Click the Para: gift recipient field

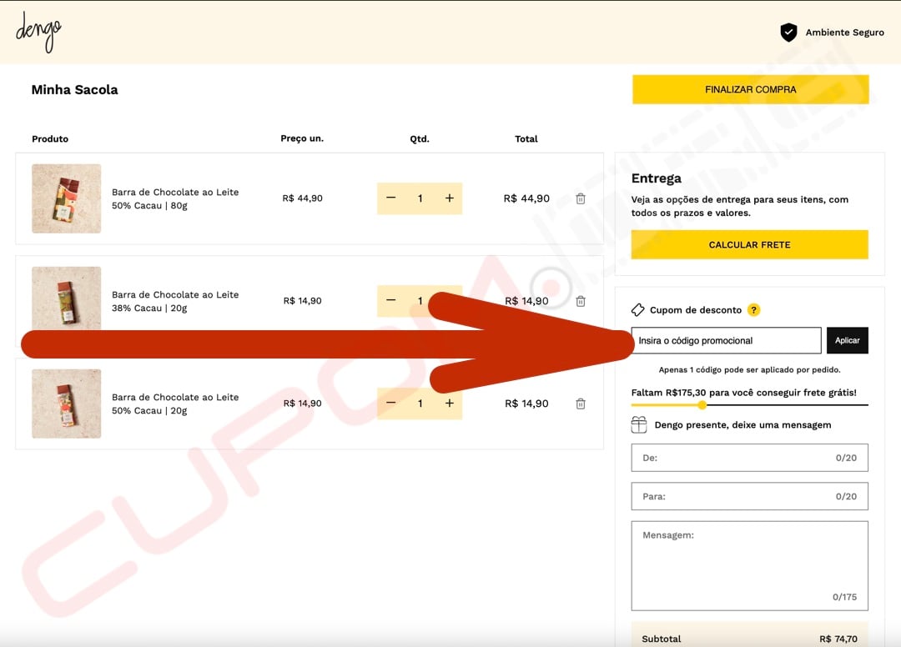point(749,496)
